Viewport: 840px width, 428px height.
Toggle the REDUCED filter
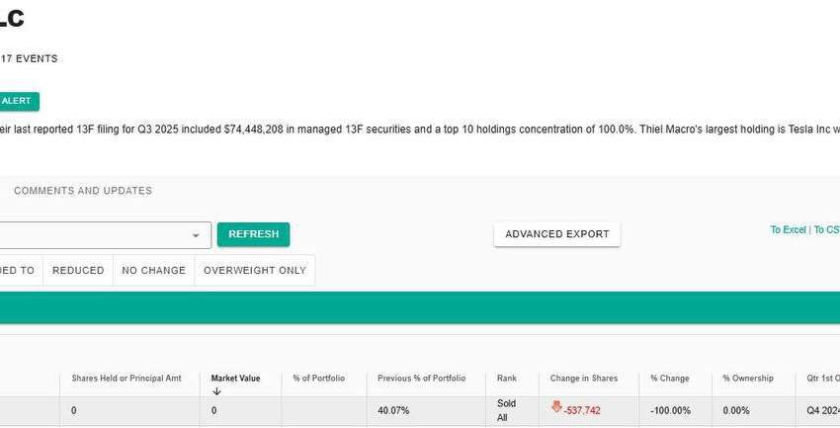[78, 271]
